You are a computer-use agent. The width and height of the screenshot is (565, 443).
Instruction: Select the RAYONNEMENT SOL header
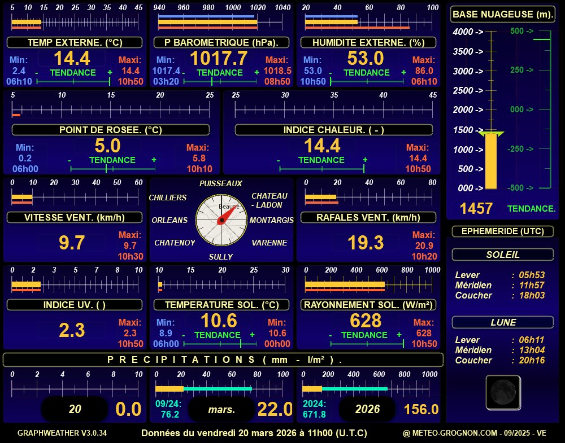point(368,305)
